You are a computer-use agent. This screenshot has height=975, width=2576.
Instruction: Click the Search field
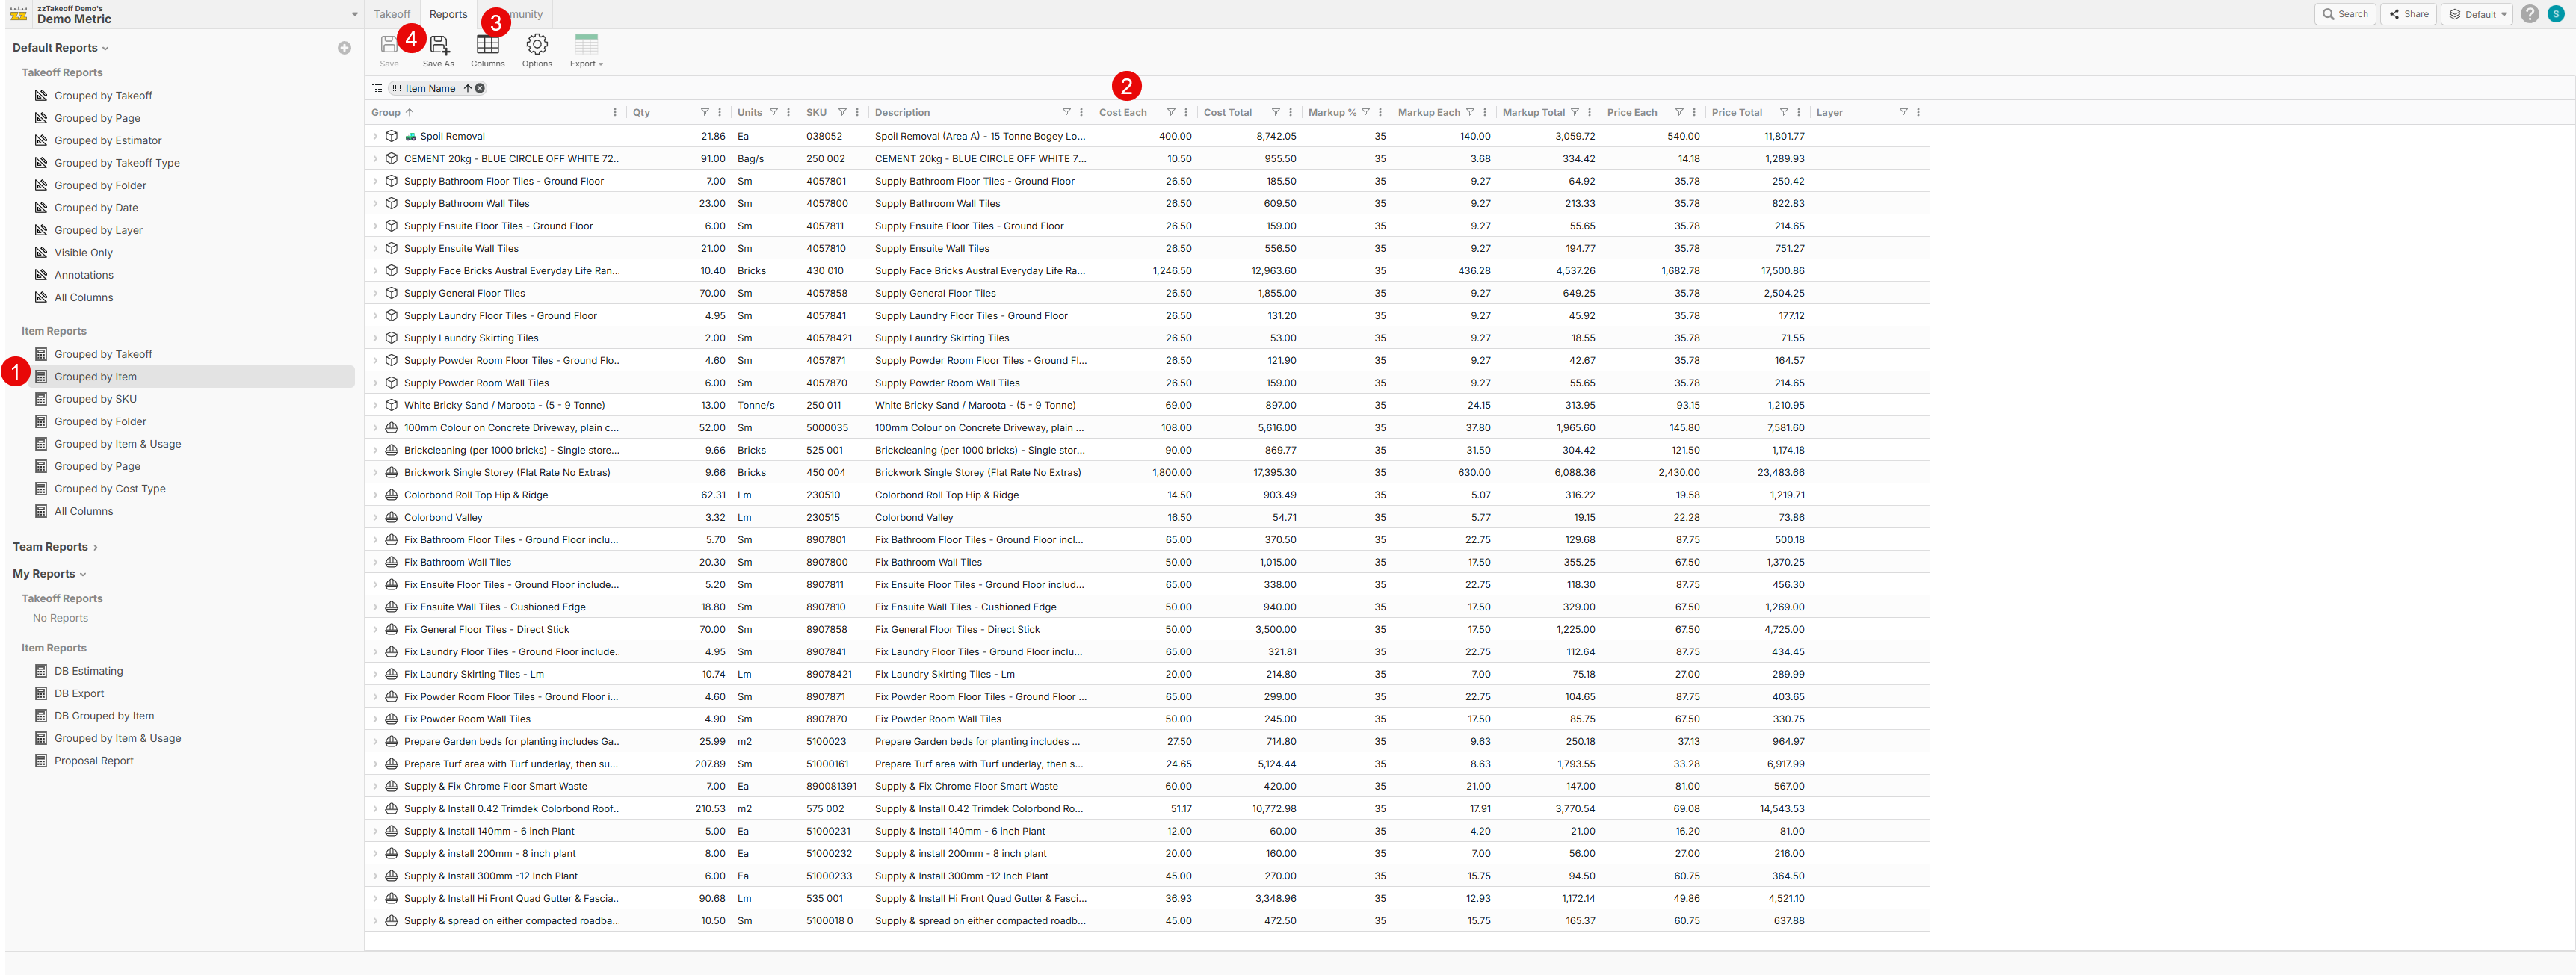click(x=2345, y=14)
